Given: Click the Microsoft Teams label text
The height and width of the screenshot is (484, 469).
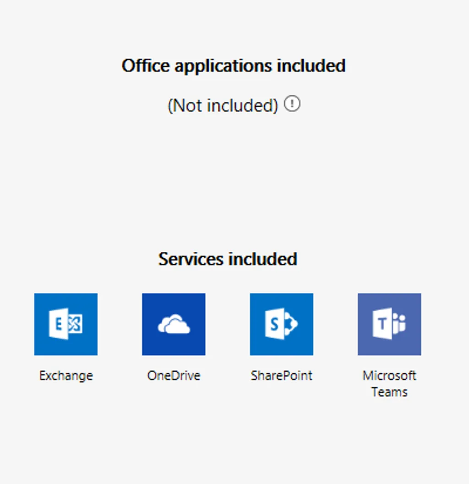Looking at the screenshot, I should (x=389, y=384).
